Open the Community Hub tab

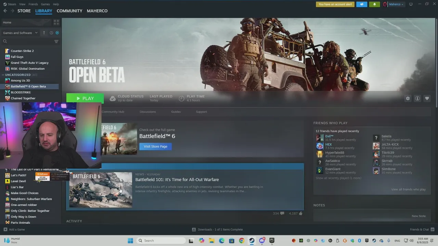(x=113, y=112)
